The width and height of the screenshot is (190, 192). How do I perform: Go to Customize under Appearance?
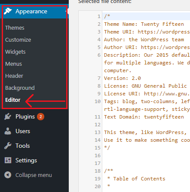pyautogui.click(x=18, y=40)
